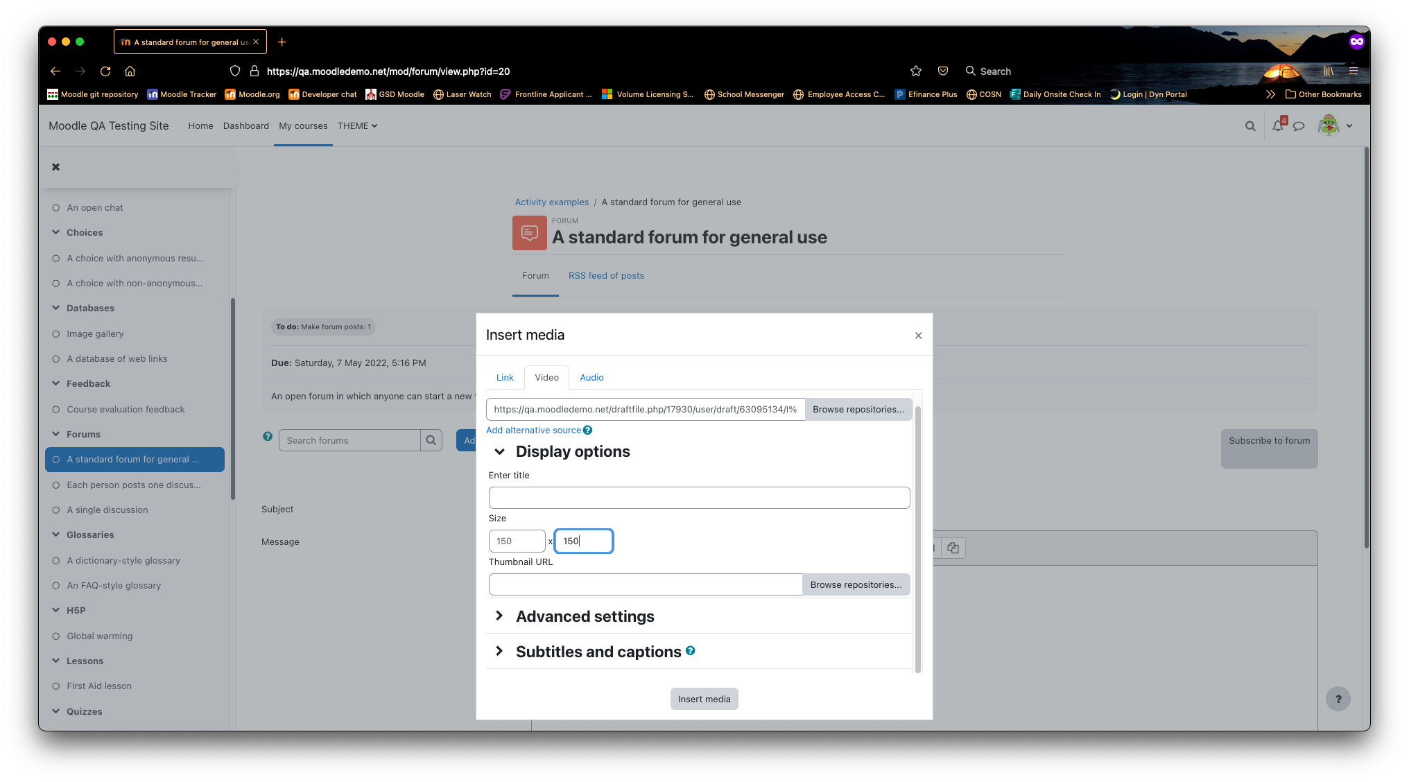Collapse the Forums section in sidebar
The height and width of the screenshot is (782, 1409).
56,434
